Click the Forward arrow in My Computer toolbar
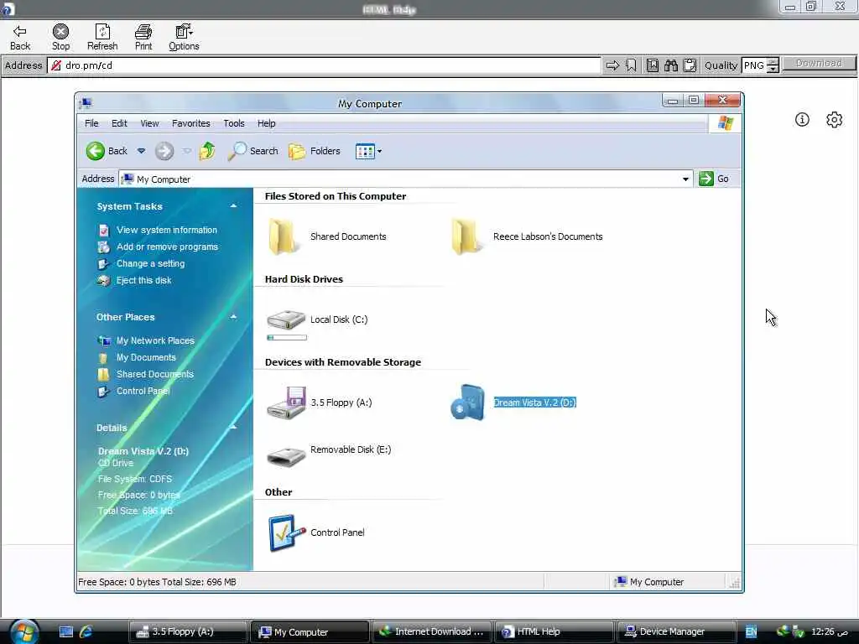 [164, 151]
